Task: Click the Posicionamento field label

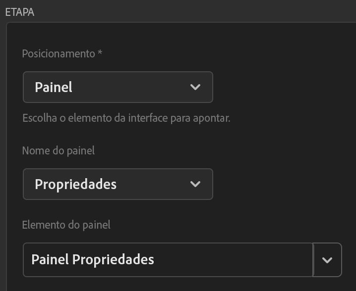Action: point(58,53)
